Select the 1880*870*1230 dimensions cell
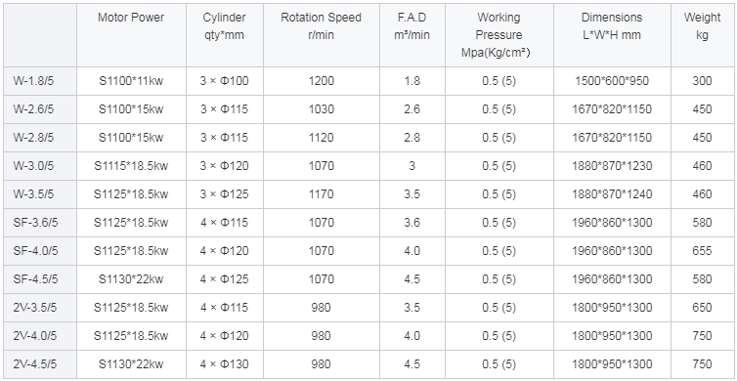737x381 pixels. click(612, 166)
